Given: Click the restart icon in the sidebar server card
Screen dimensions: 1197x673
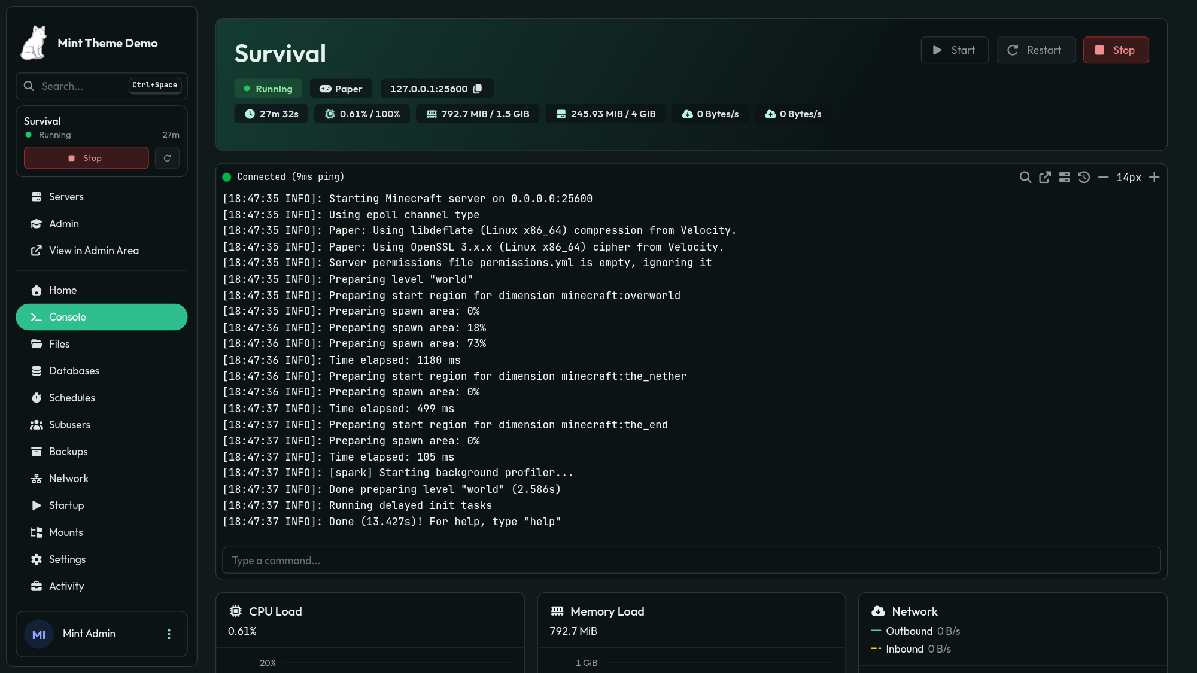Looking at the screenshot, I should click(x=167, y=158).
